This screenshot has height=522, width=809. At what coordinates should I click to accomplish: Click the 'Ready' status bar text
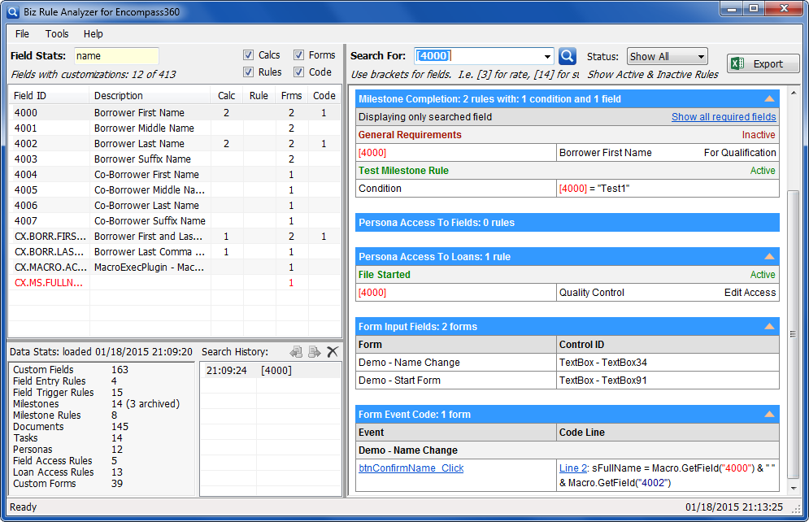24,507
